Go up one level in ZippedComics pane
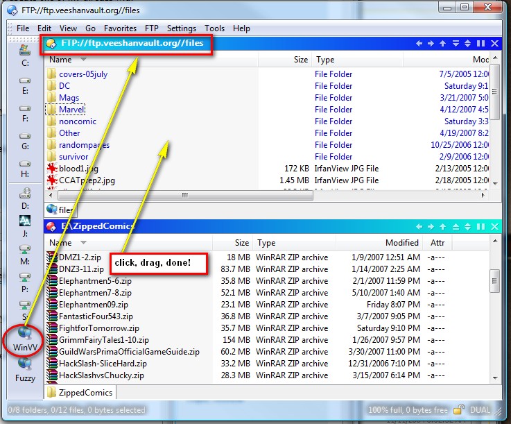511x424 pixels. (x=442, y=227)
